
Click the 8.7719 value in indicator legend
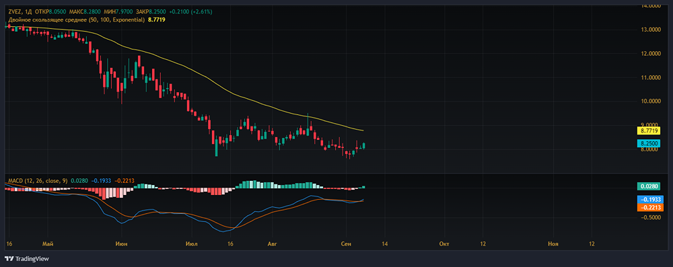click(157, 20)
